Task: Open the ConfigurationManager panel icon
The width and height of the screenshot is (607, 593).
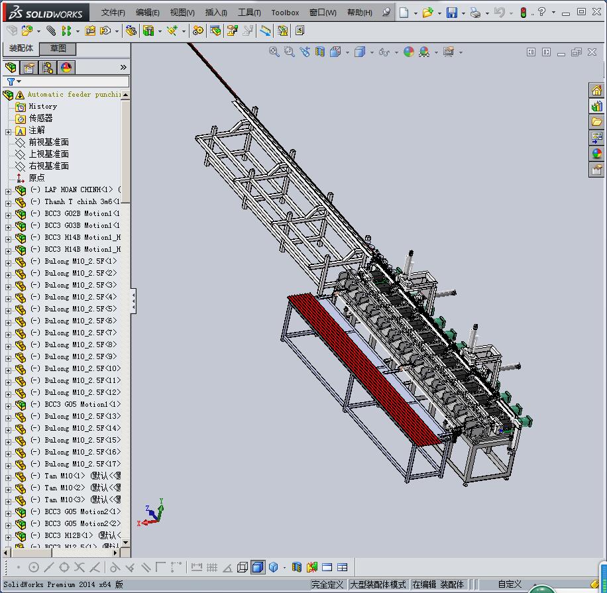Action: point(48,68)
